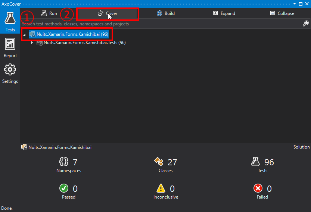Screen dimensions: 311x212
Task: Click the 'Done.' status text
Action: [7, 208]
